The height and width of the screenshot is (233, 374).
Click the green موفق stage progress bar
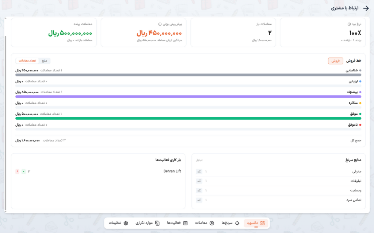point(188,118)
